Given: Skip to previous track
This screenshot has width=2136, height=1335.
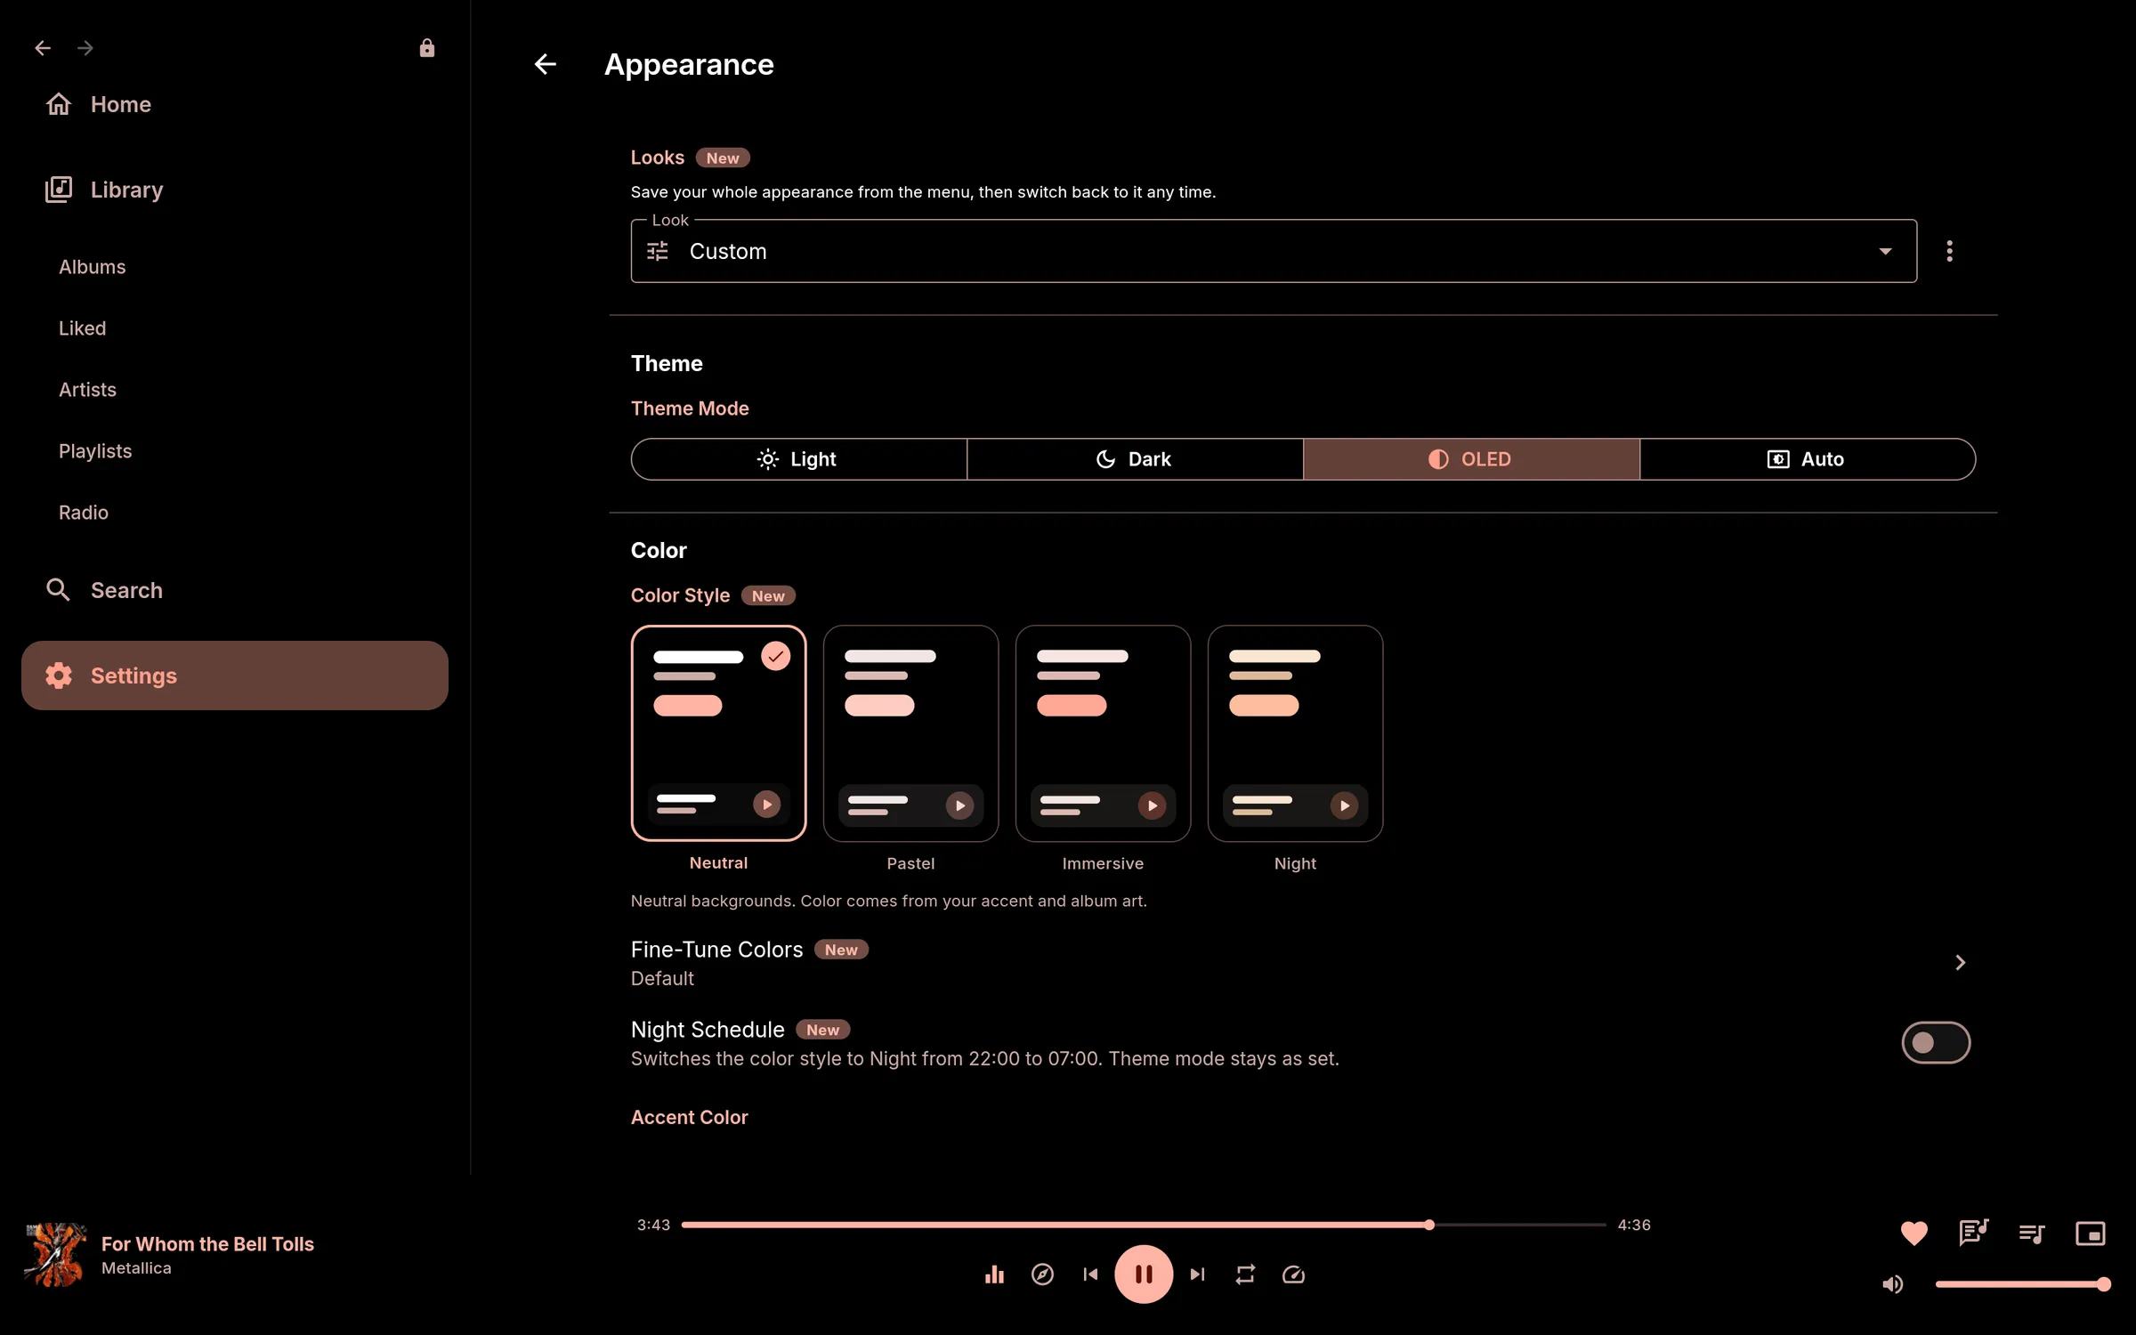Looking at the screenshot, I should click(x=1090, y=1274).
